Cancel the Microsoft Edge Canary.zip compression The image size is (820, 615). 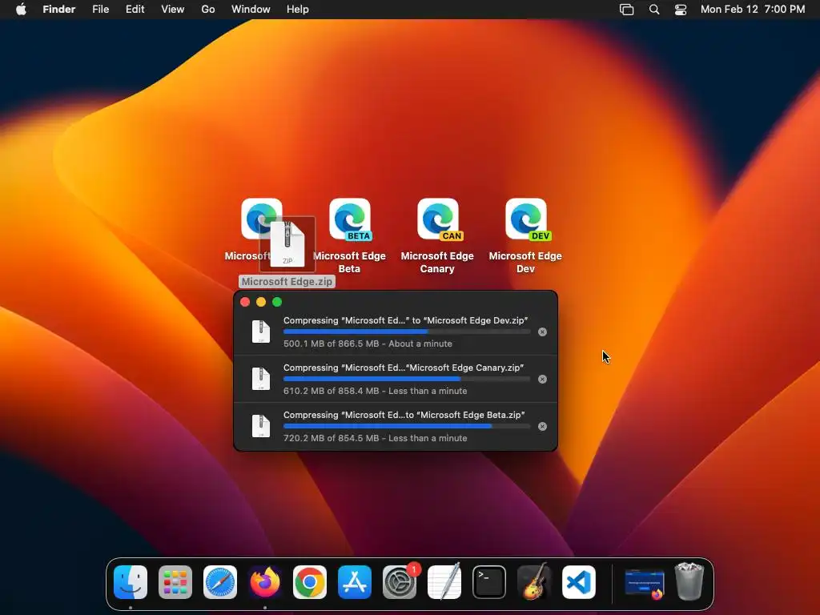(x=542, y=379)
